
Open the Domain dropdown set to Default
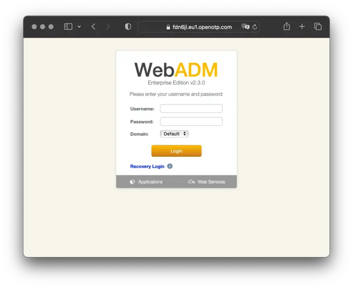[x=174, y=134]
